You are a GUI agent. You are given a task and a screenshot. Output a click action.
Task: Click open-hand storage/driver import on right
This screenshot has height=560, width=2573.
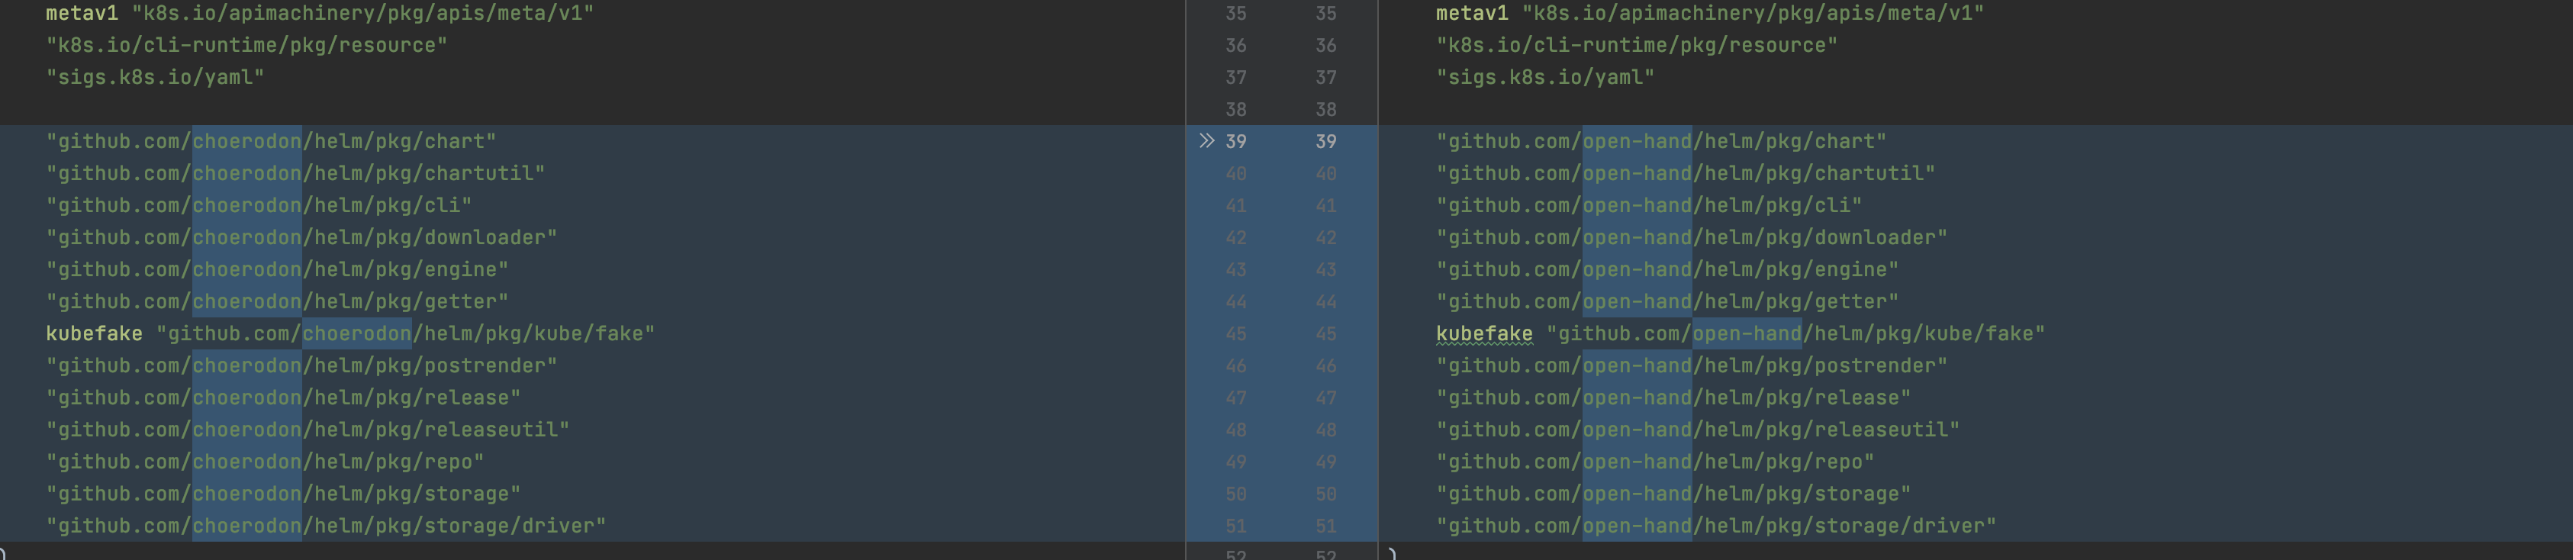pyautogui.click(x=1716, y=526)
